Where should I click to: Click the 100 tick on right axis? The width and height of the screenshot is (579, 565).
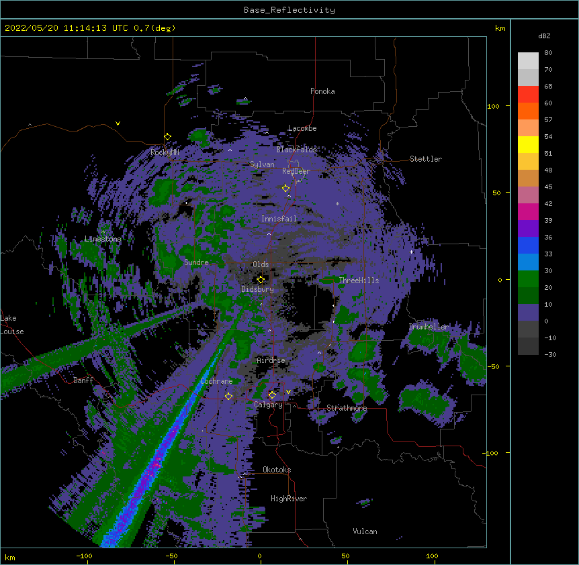493,106
